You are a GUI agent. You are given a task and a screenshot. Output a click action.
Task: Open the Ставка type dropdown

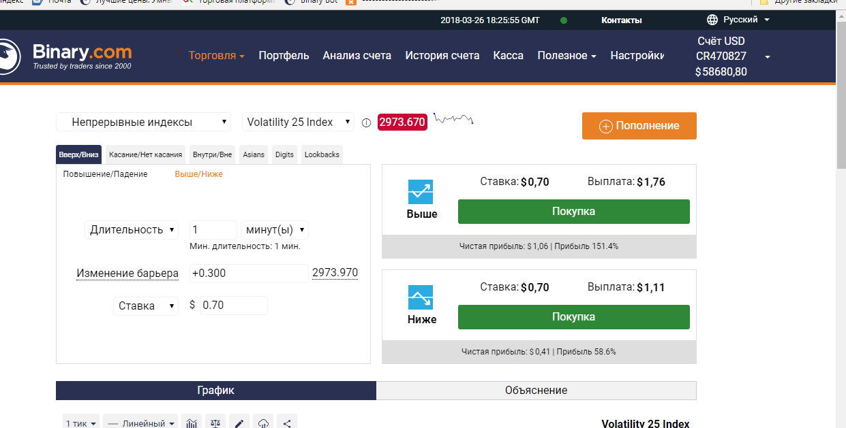tap(146, 306)
